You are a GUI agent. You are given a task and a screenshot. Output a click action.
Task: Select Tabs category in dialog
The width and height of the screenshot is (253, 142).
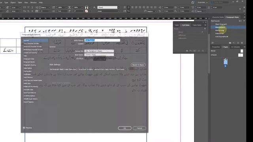click(x=25, y=56)
